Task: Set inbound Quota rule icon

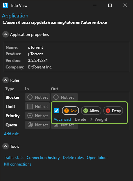Action: [30, 125]
